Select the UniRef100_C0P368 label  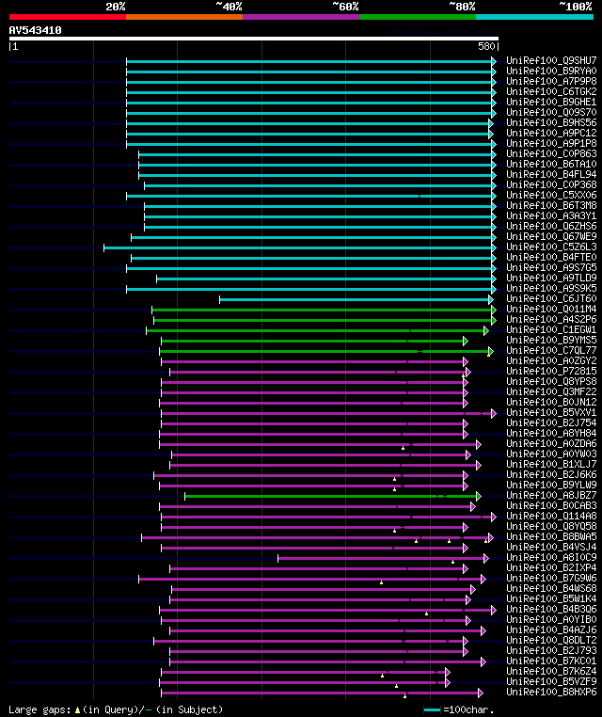551,184
